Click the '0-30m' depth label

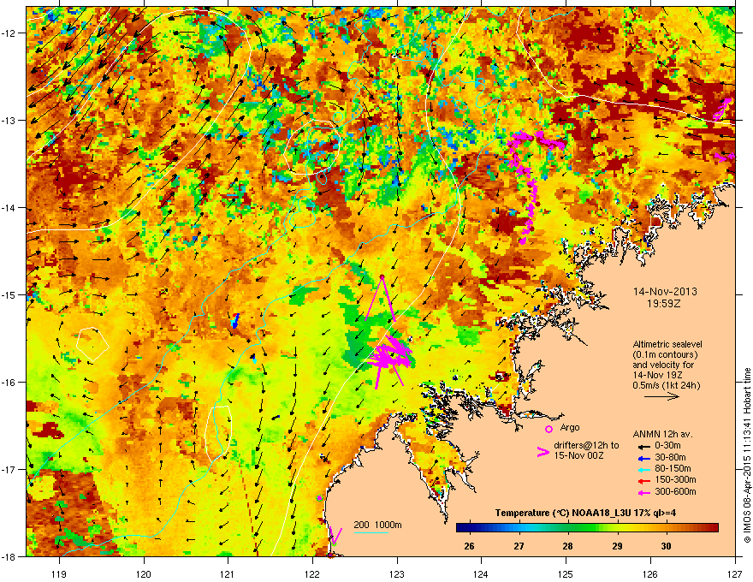tap(668, 446)
